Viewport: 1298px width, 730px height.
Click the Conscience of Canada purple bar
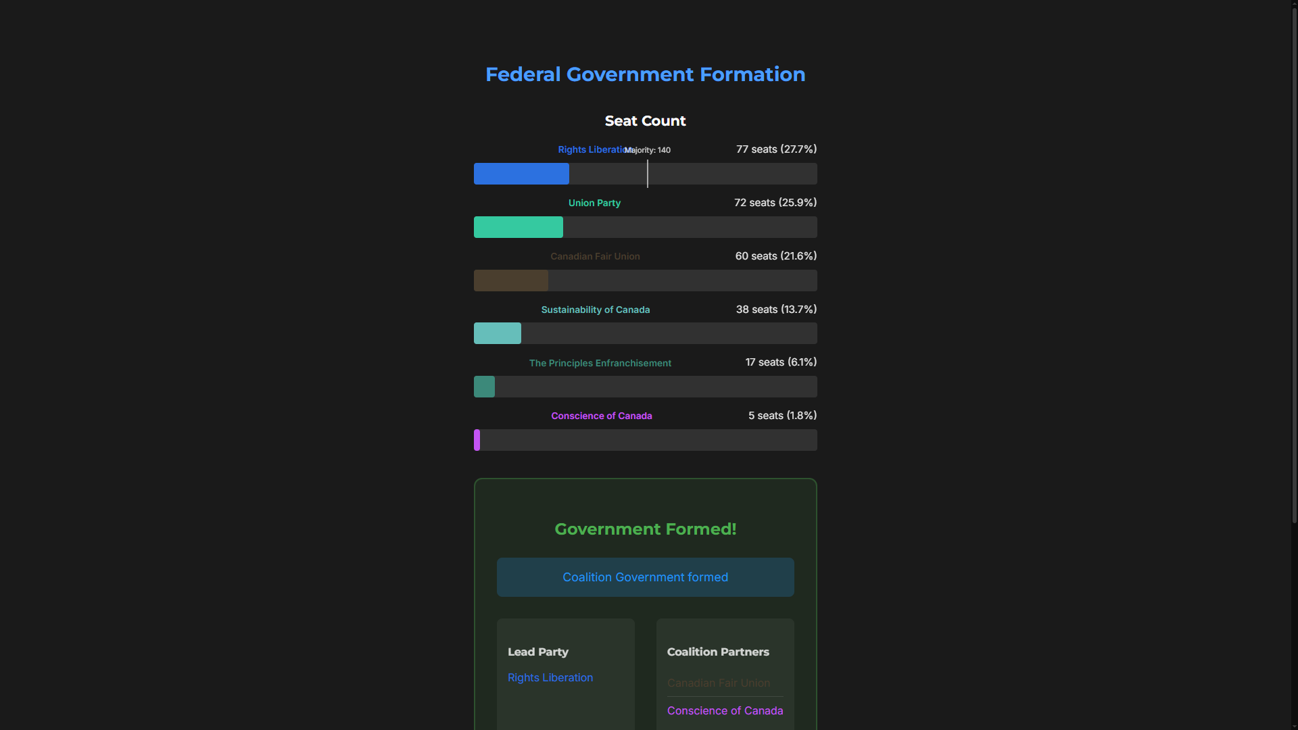(x=477, y=440)
